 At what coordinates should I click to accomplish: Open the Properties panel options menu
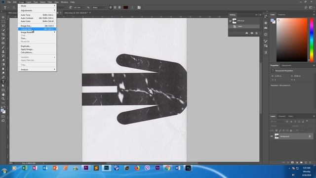[x=314, y=65]
